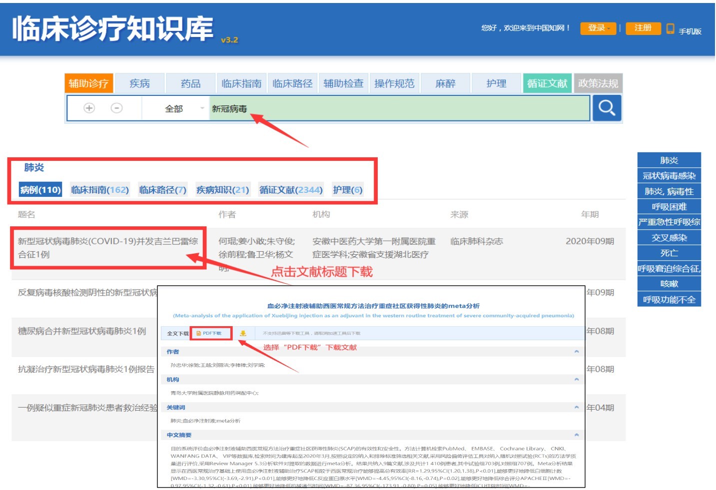Open the 药品 tab
716x490 pixels.
[x=190, y=83]
